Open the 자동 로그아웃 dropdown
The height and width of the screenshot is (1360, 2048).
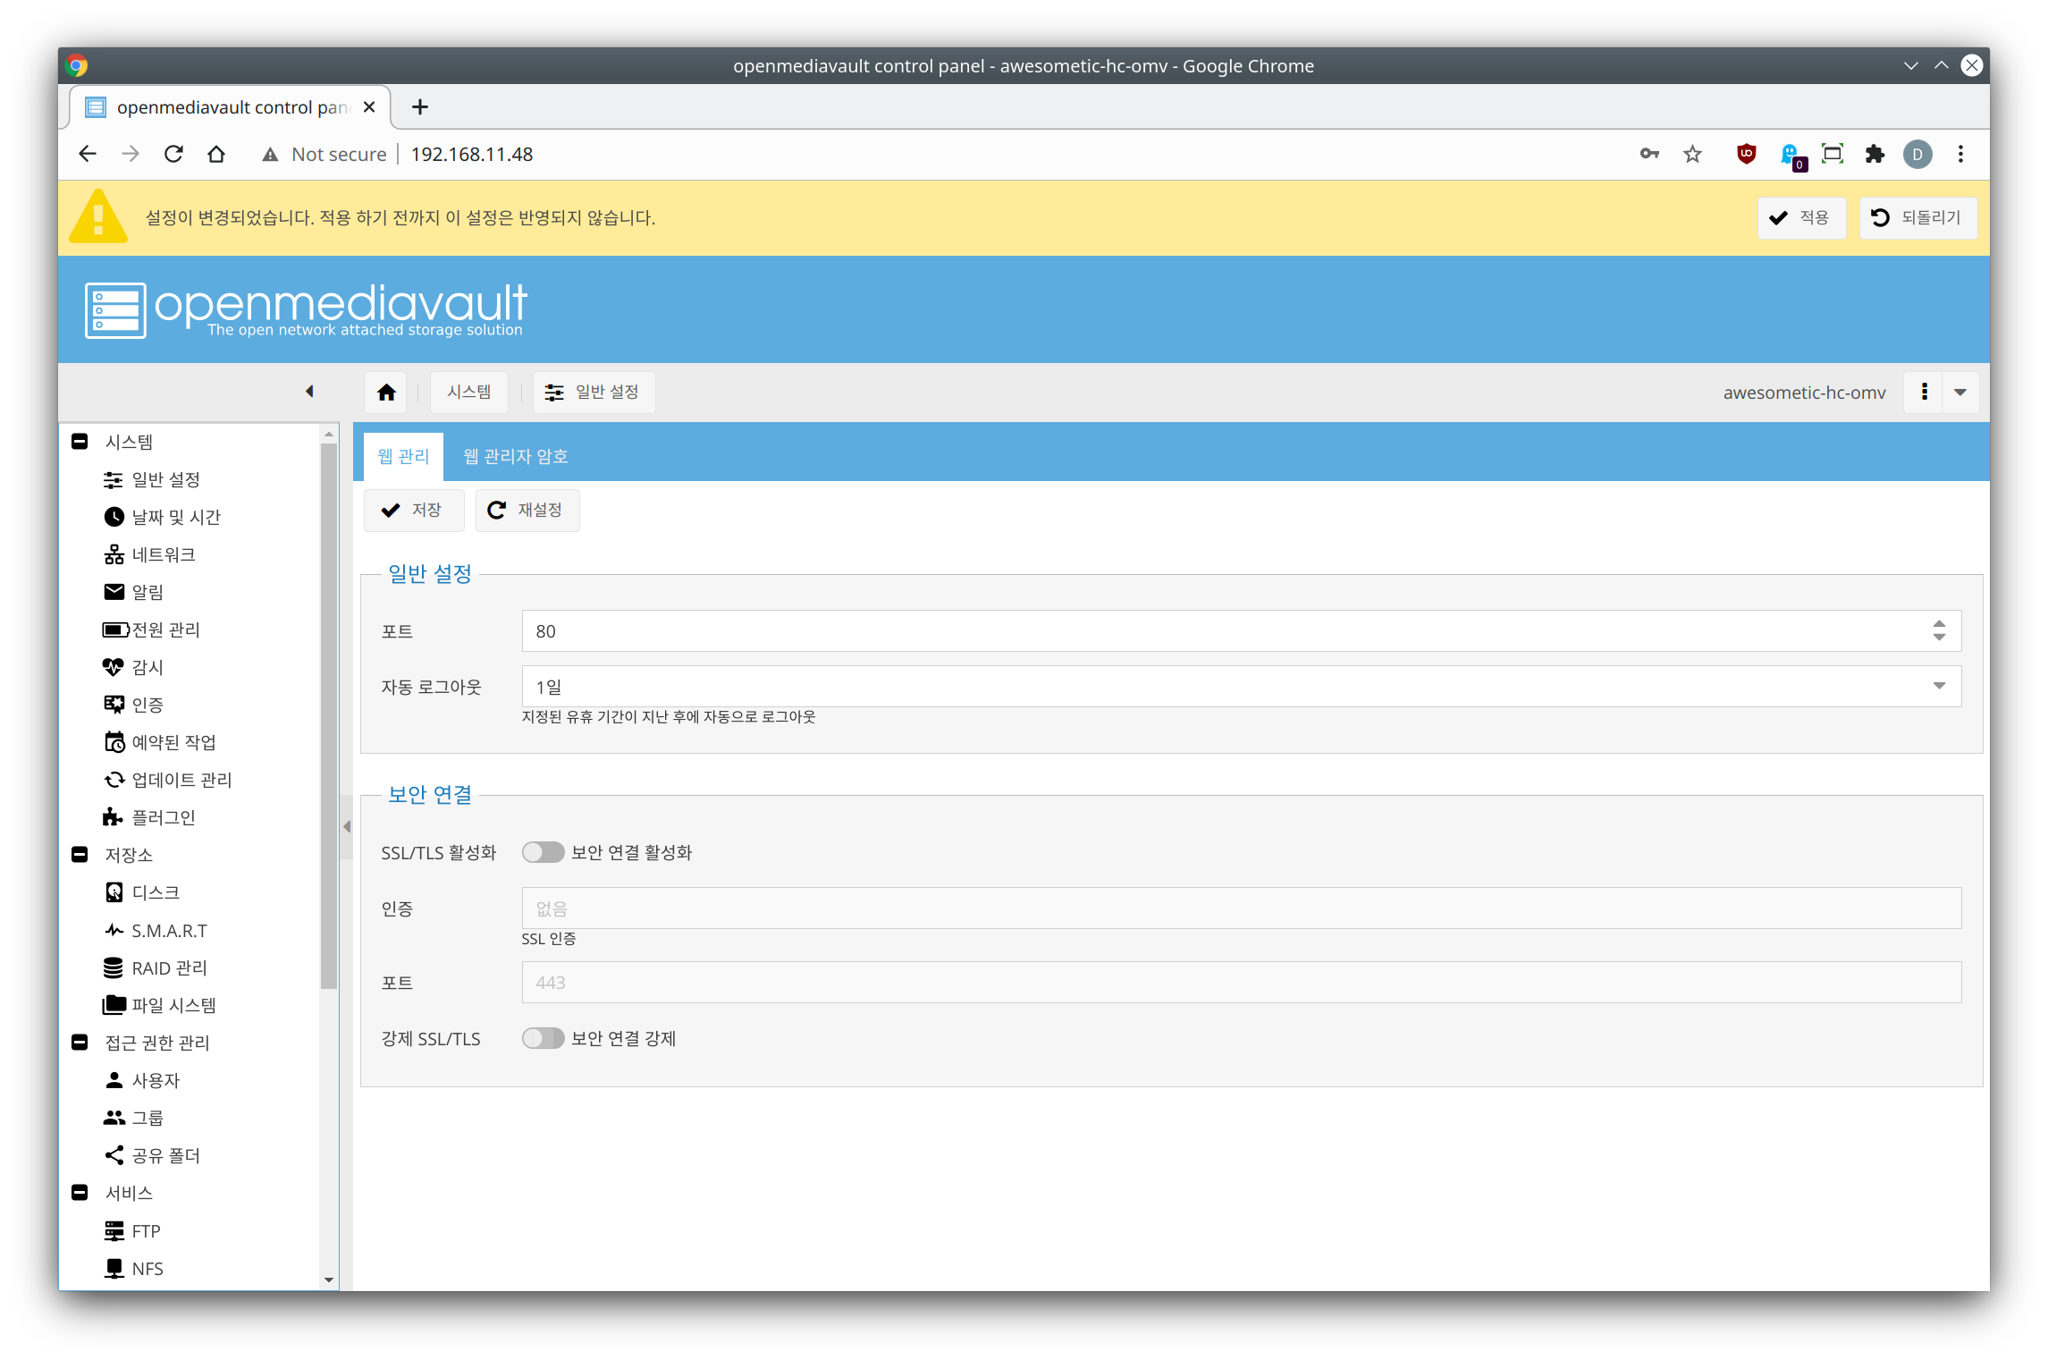[x=1938, y=686]
